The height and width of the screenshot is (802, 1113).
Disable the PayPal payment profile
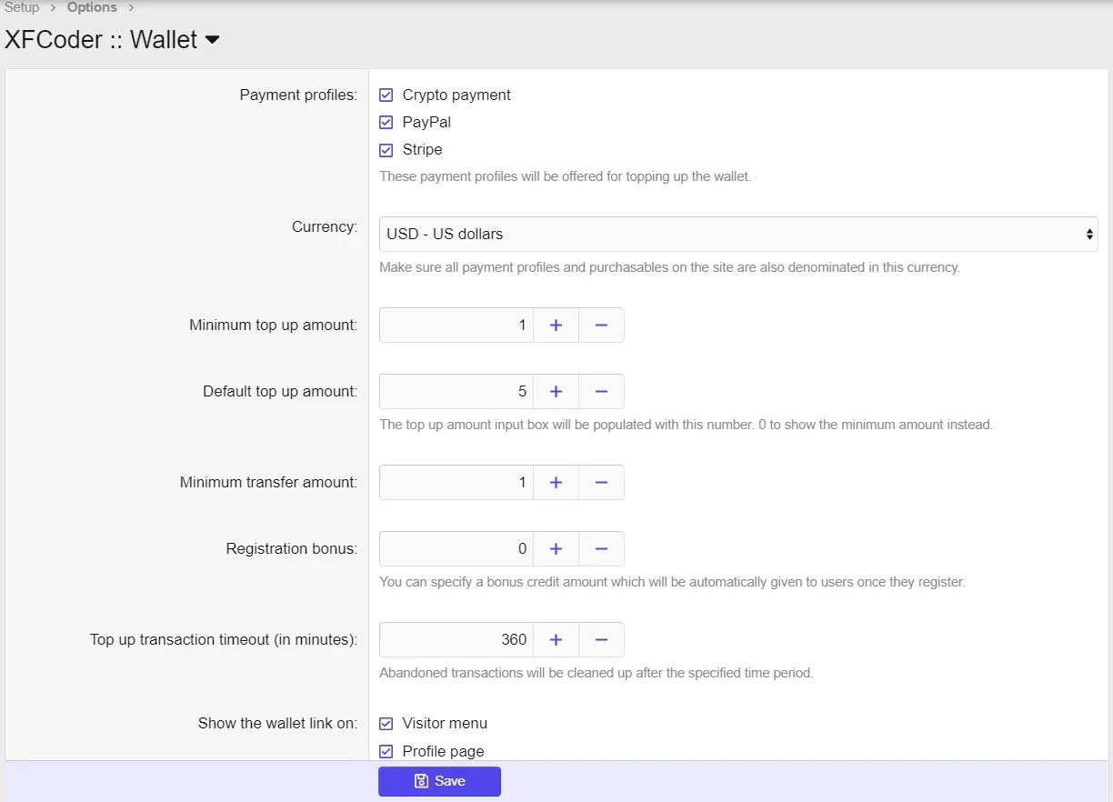pos(386,122)
